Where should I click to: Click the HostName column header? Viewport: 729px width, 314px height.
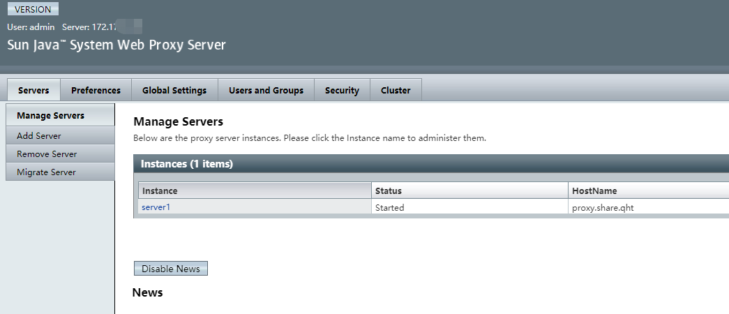594,190
